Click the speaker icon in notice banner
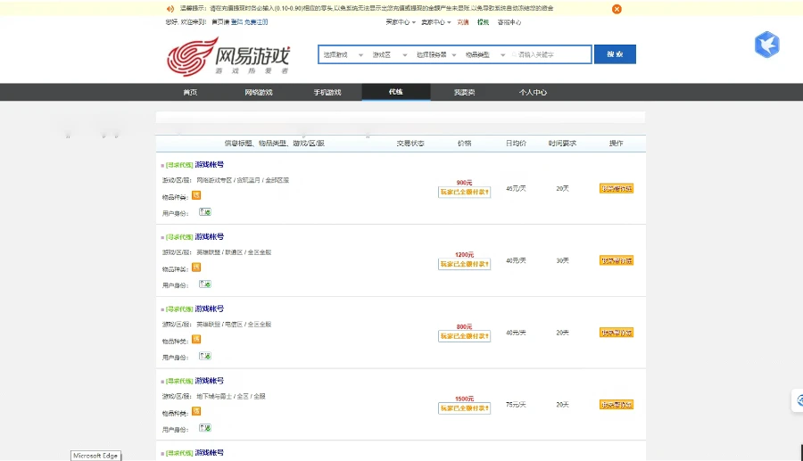The image size is (803, 461). pyautogui.click(x=170, y=9)
